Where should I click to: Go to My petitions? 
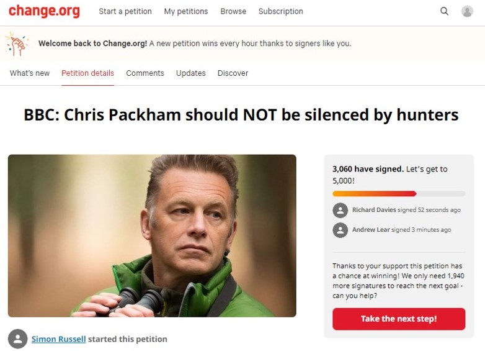tap(186, 11)
